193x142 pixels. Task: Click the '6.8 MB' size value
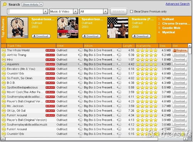(x=166, y=111)
